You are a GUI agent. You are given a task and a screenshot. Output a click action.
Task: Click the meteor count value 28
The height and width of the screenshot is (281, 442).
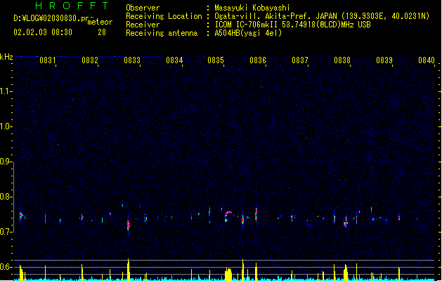pyautogui.click(x=102, y=32)
